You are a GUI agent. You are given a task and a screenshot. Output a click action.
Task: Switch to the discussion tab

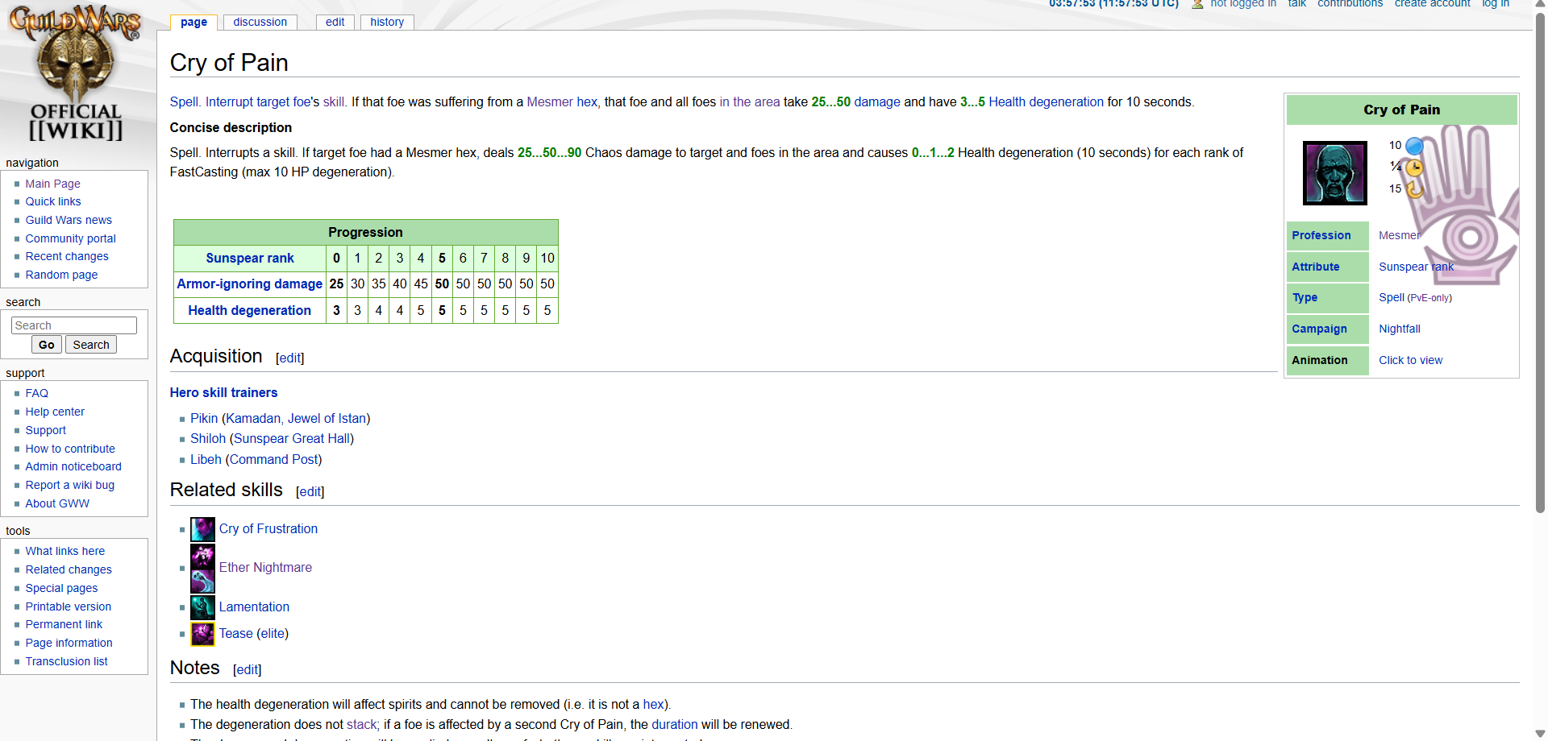pyautogui.click(x=260, y=22)
